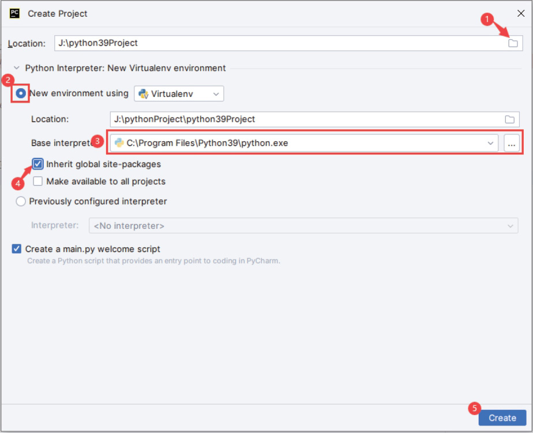This screenshot has width=533, height=433.
Task: Enable Make available to all projects
Action: coord(37,181)
